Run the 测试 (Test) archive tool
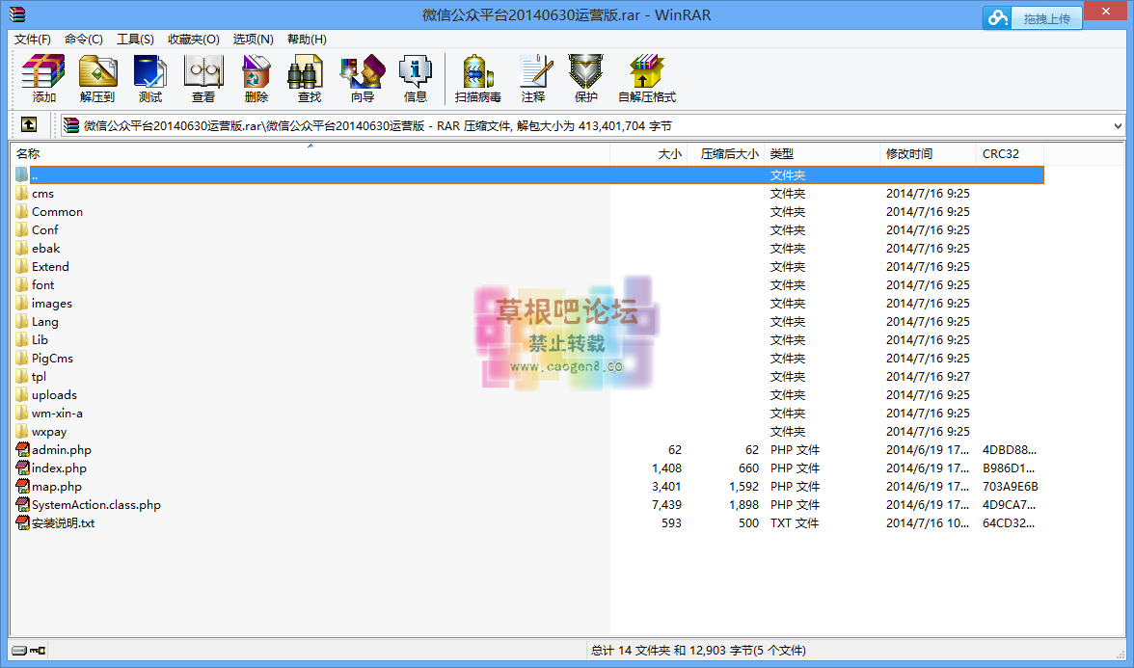 coord(149,78)
